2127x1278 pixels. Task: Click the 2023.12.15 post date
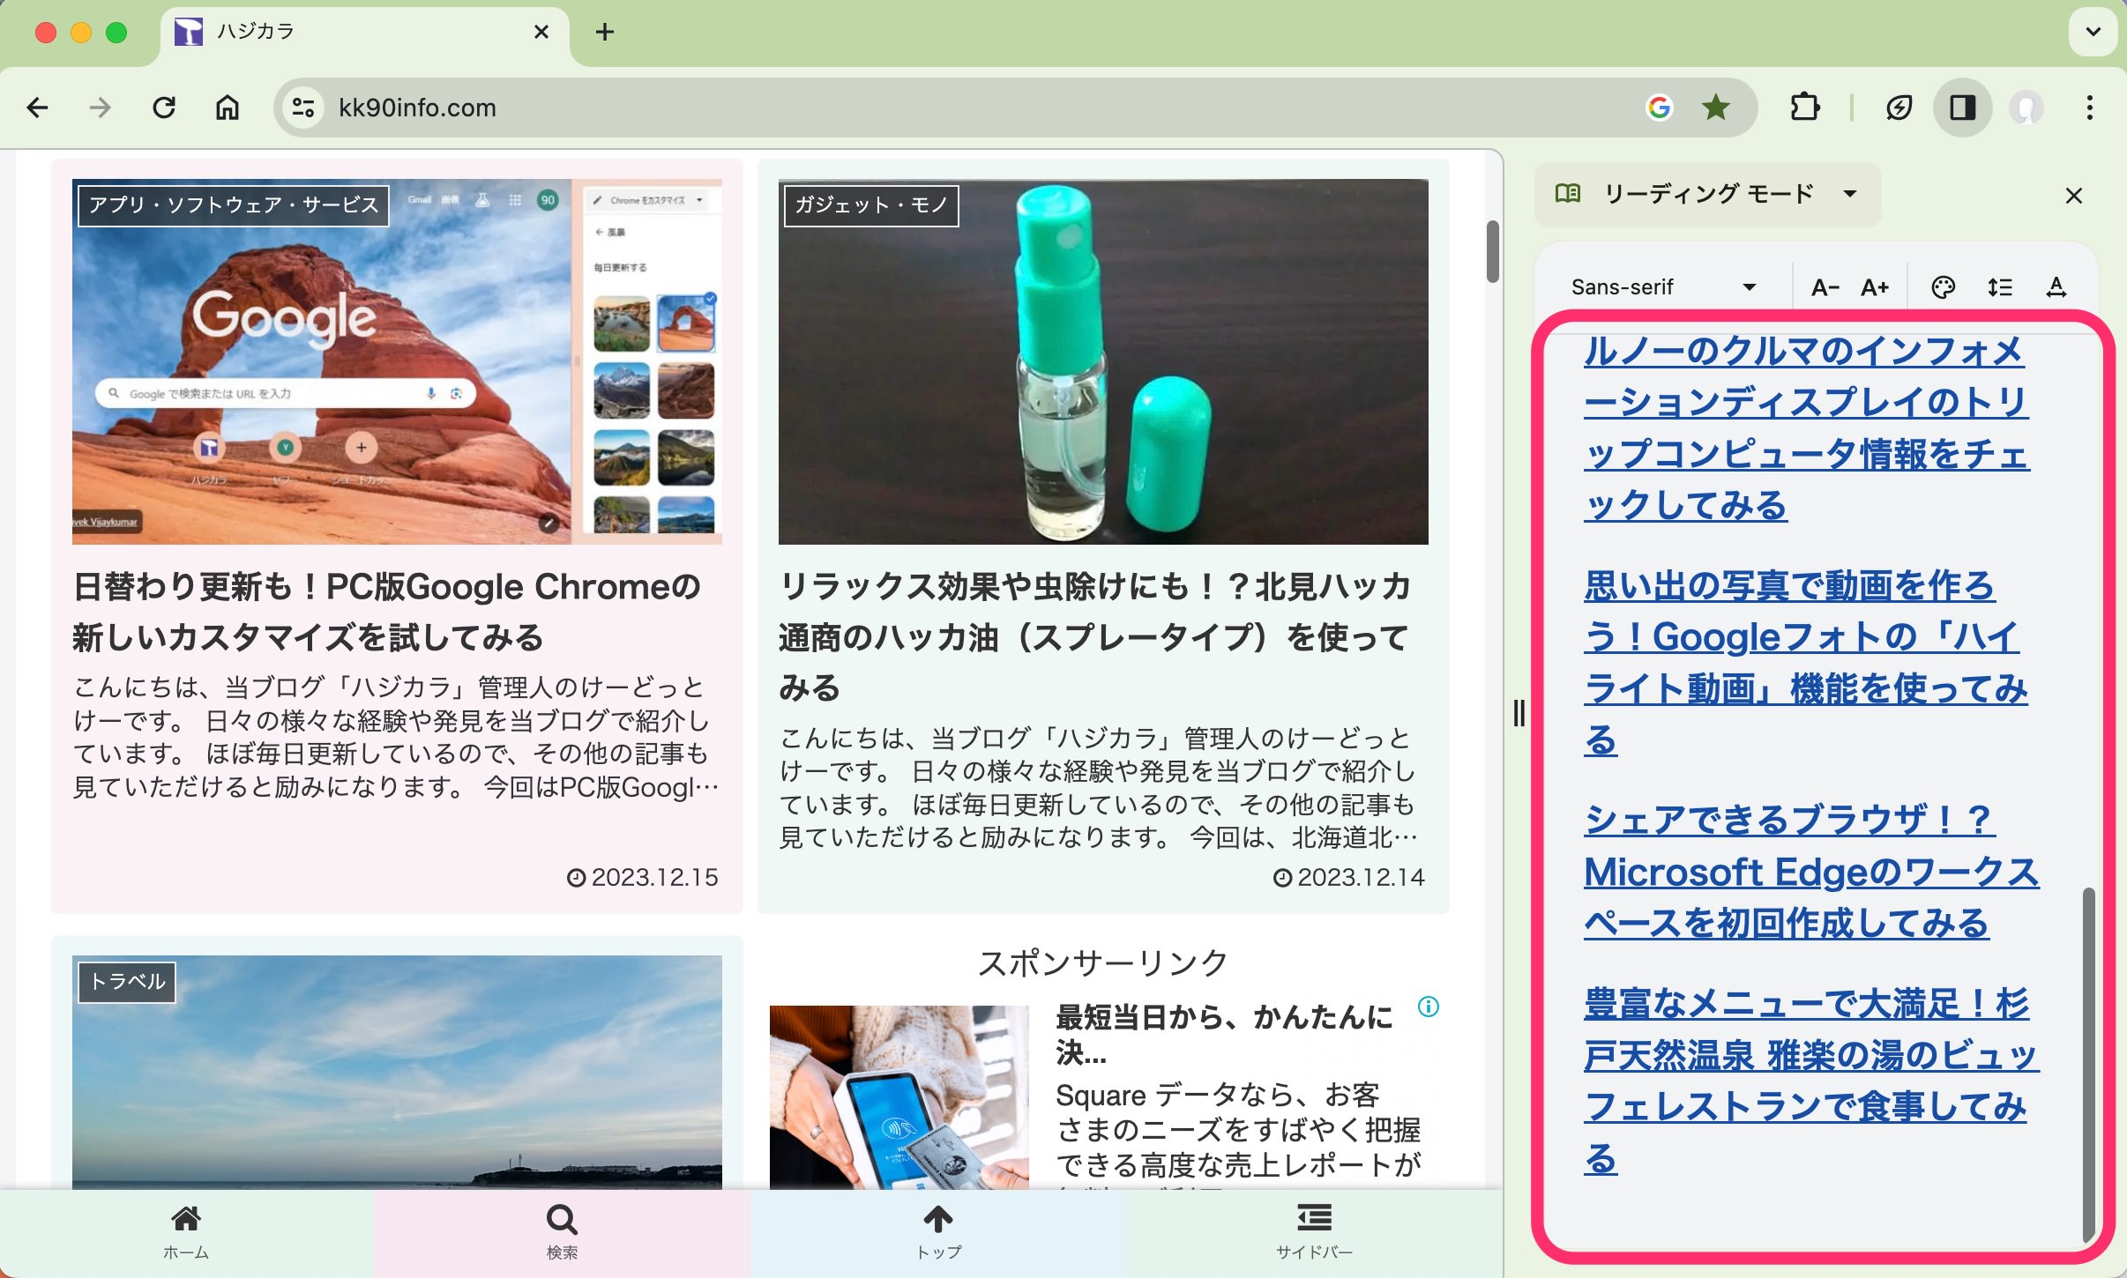(643, 877)
